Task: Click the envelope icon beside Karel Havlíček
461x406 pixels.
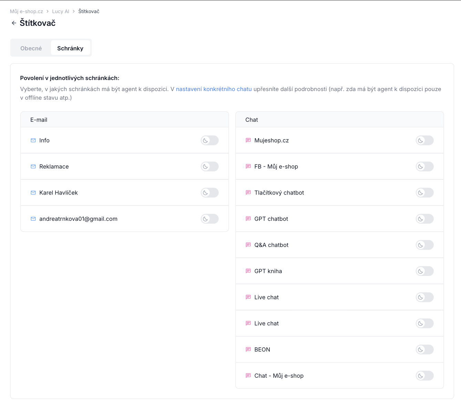Action: pyautogui.click(x=33, y=193)
